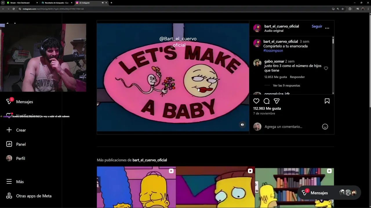This screenshot has width=371, height=208.
Task: Open the zoom magnifier icon in address bar
Action: click(x=338, y=9)
